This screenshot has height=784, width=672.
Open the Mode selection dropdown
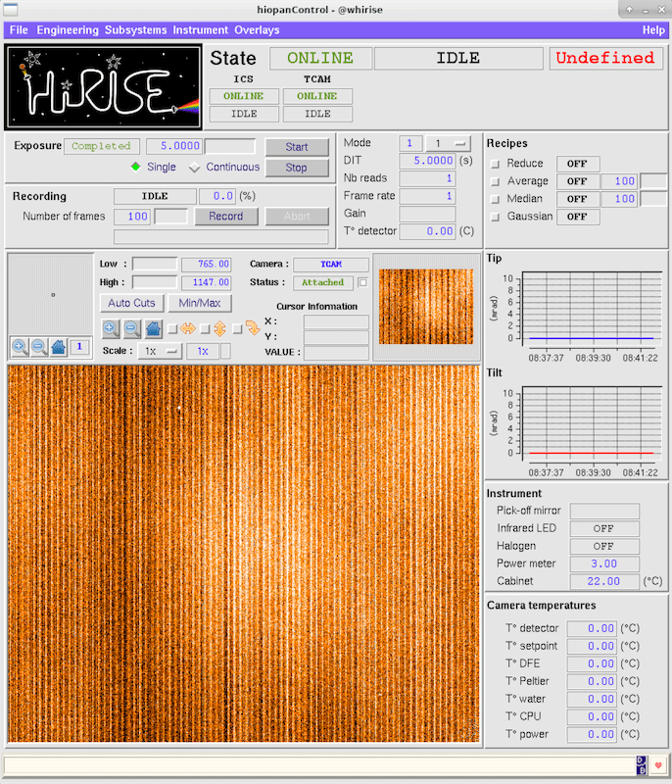(450, 143)
